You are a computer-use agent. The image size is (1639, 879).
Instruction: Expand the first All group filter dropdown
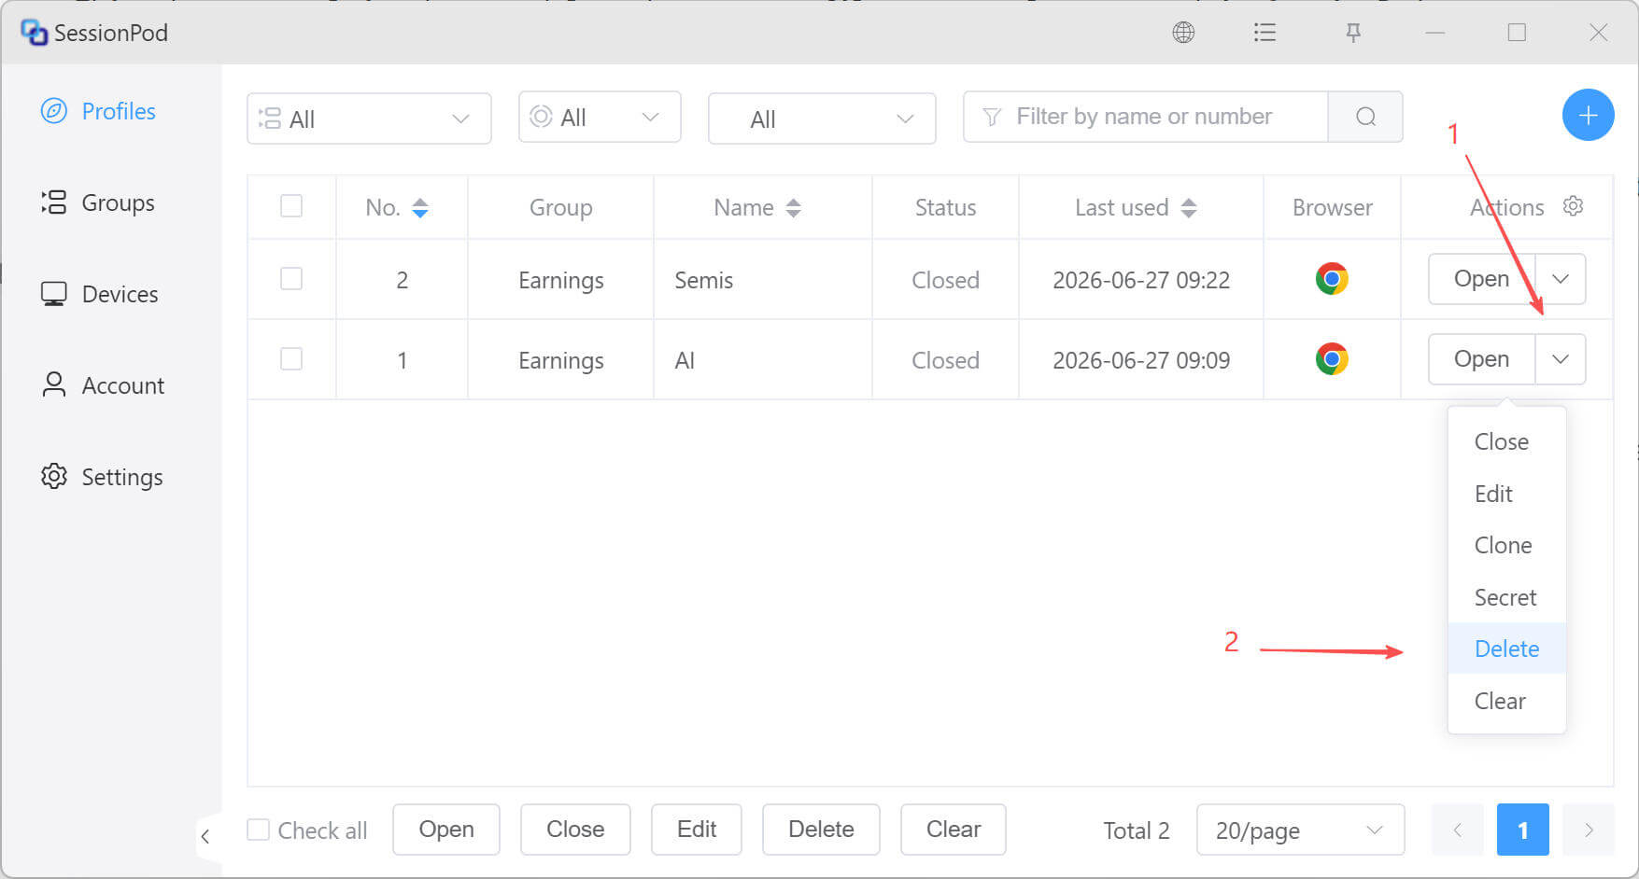coord(369,119)
